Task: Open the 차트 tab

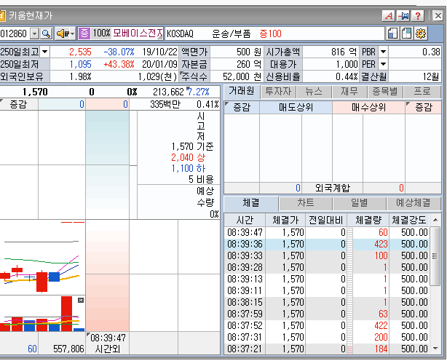Action: (306, 203)
